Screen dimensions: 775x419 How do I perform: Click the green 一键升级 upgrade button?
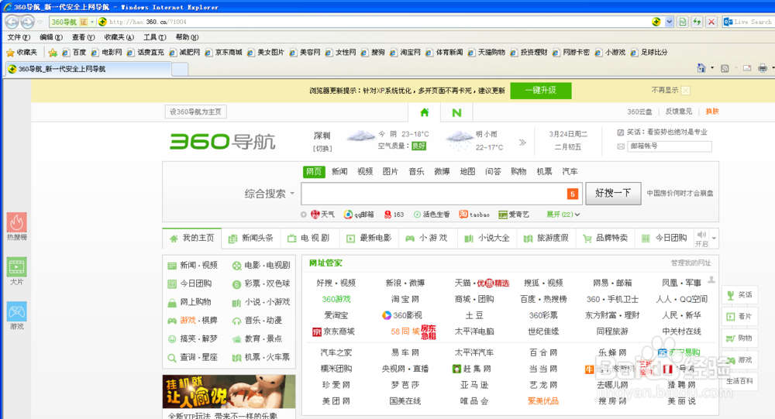click(541, 91)
